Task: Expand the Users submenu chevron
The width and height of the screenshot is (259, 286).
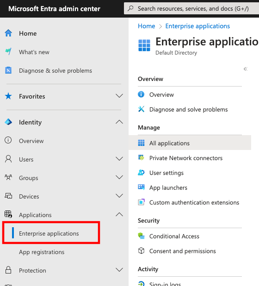Action: [x=119, y=159]
